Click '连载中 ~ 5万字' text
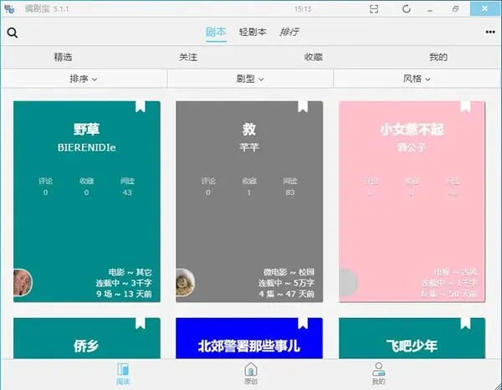 pyautogui.click(x=286, y=283)
